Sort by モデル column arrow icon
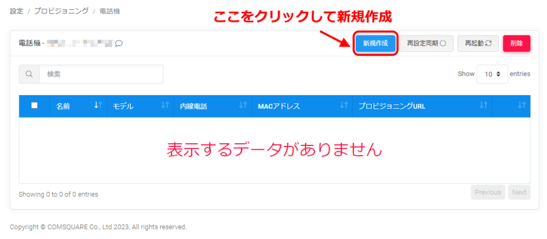Viewport: 547px width, 239px height. [165, 106]
